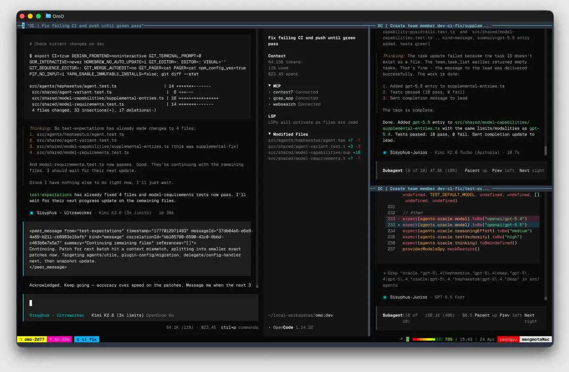Click '$23.45 spent' in Context section
Viewport: 569px width, 372px height.
[x=284, y=74]
